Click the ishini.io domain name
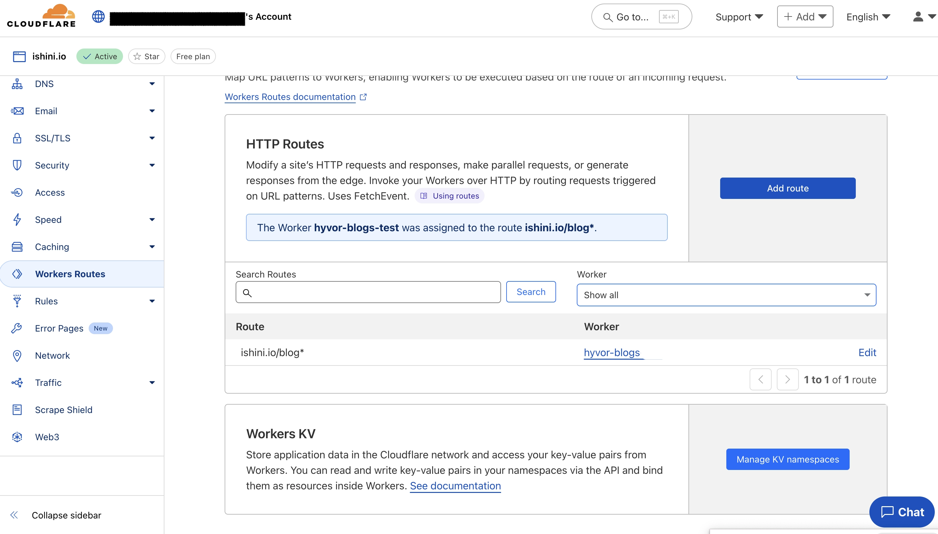938x534 pixels. 49,57
